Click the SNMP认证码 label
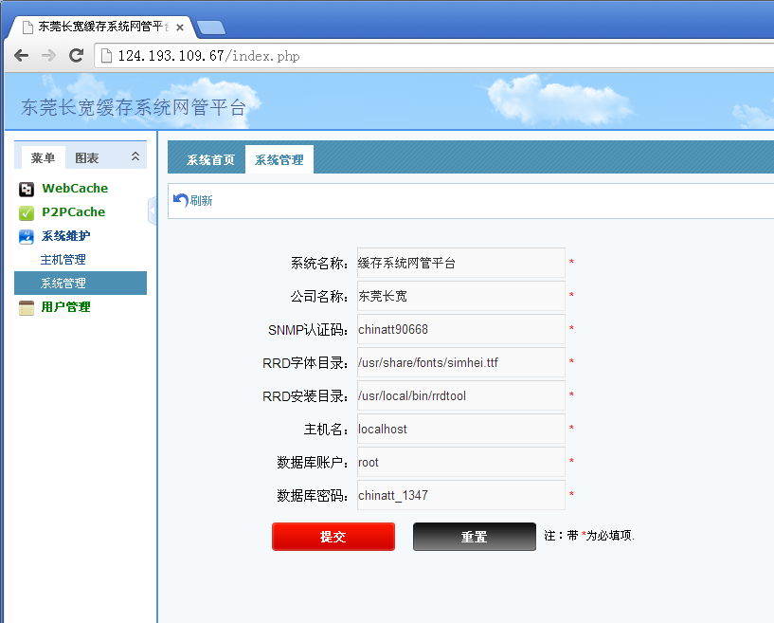Viewport: 774px width, 623px height. [x=309, y=330]
